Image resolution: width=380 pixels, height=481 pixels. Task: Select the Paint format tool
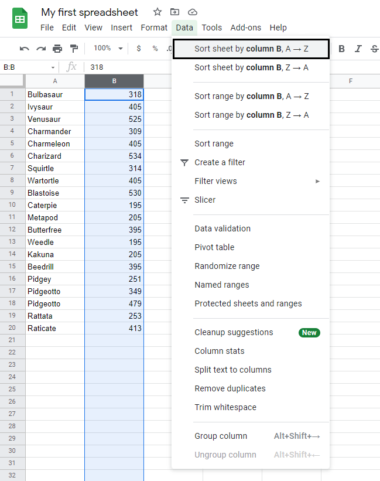[73, 49]
